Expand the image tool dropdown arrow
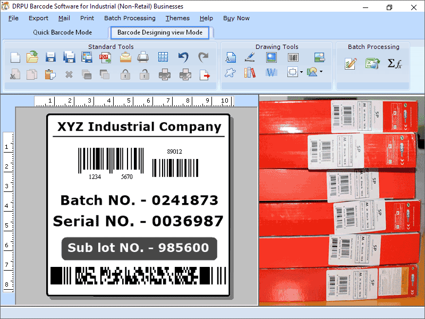 tap(321, 72)
